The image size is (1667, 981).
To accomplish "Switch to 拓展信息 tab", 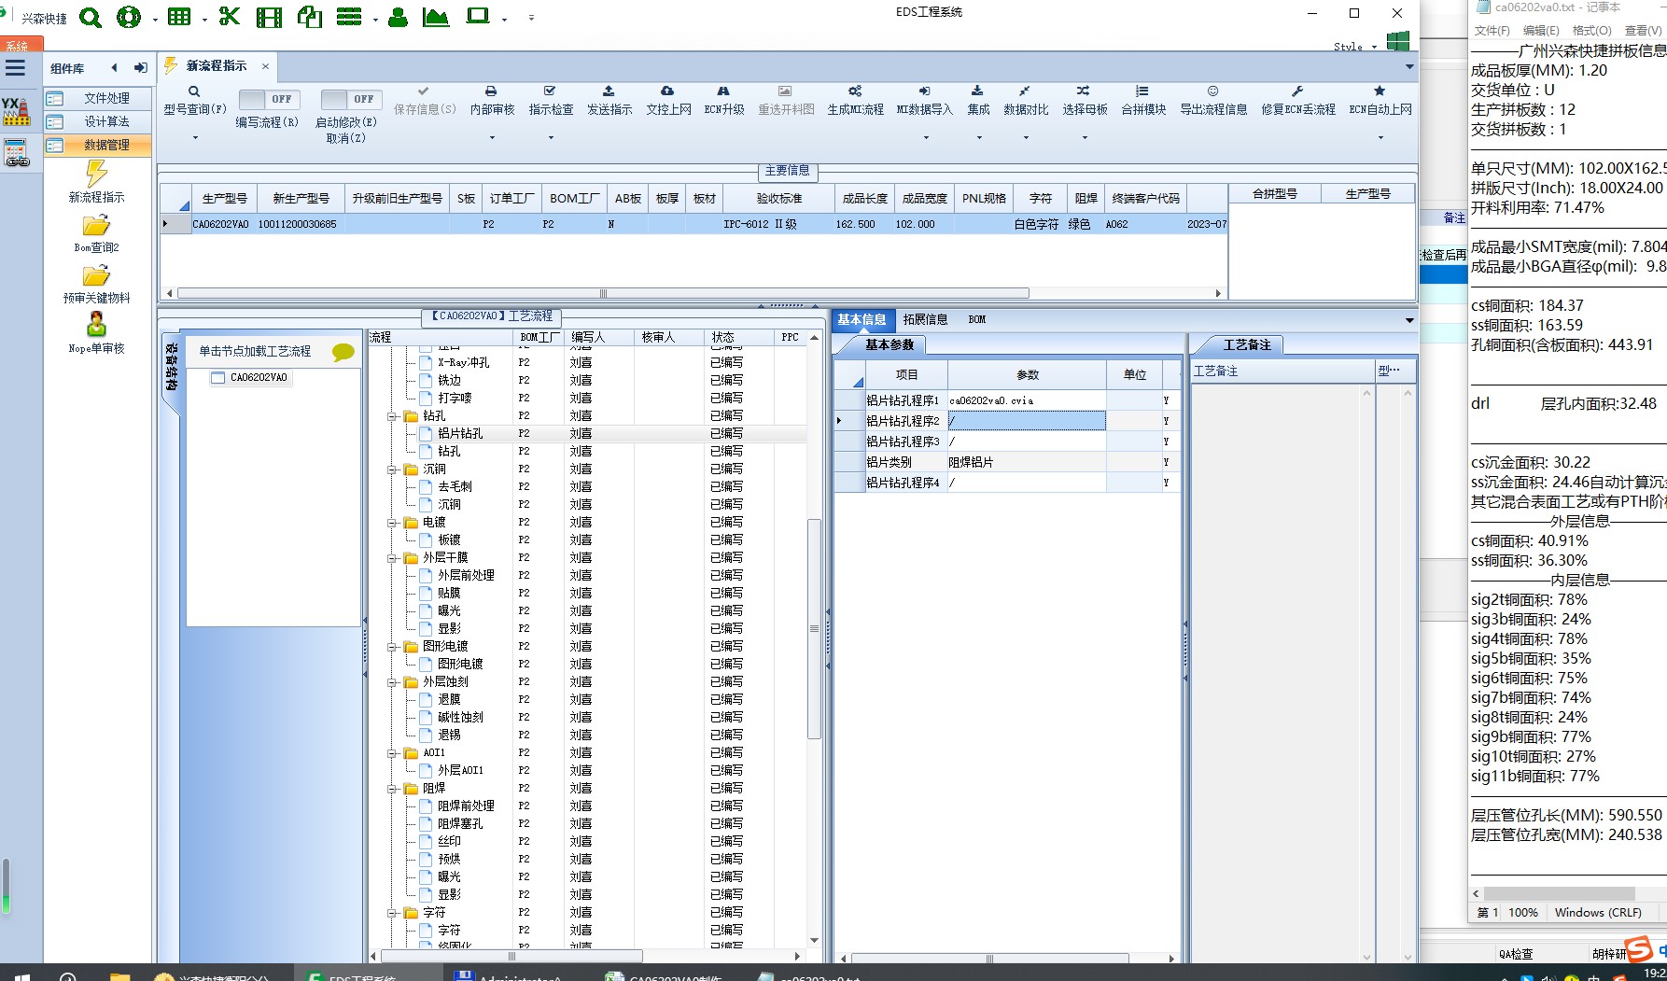I will pyautogui.click(x=925, y=319).
